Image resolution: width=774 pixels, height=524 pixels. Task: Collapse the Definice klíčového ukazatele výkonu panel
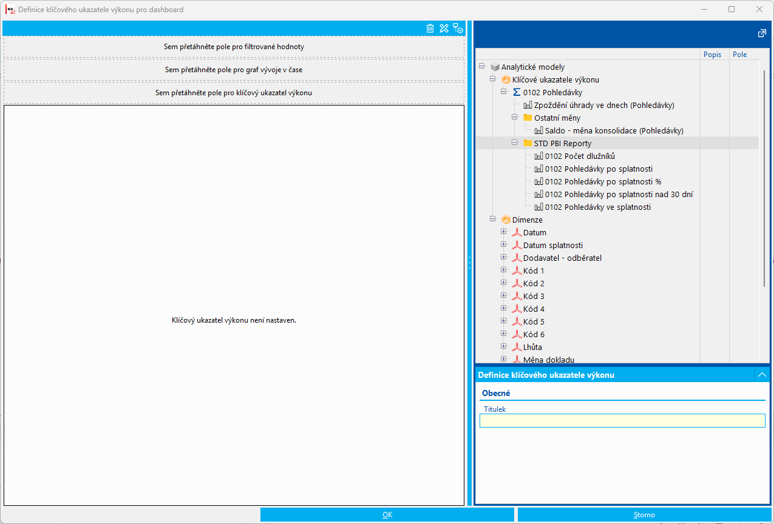pyautogui.click(x=762, y=375)
